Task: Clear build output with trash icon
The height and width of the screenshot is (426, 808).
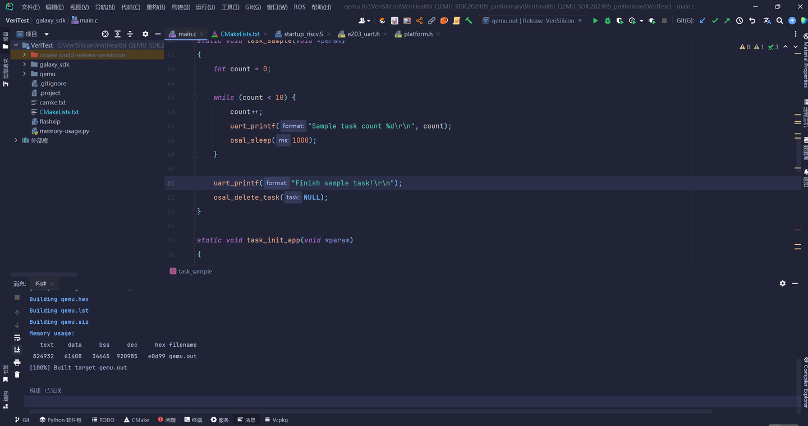Action: tap(17, 374)
